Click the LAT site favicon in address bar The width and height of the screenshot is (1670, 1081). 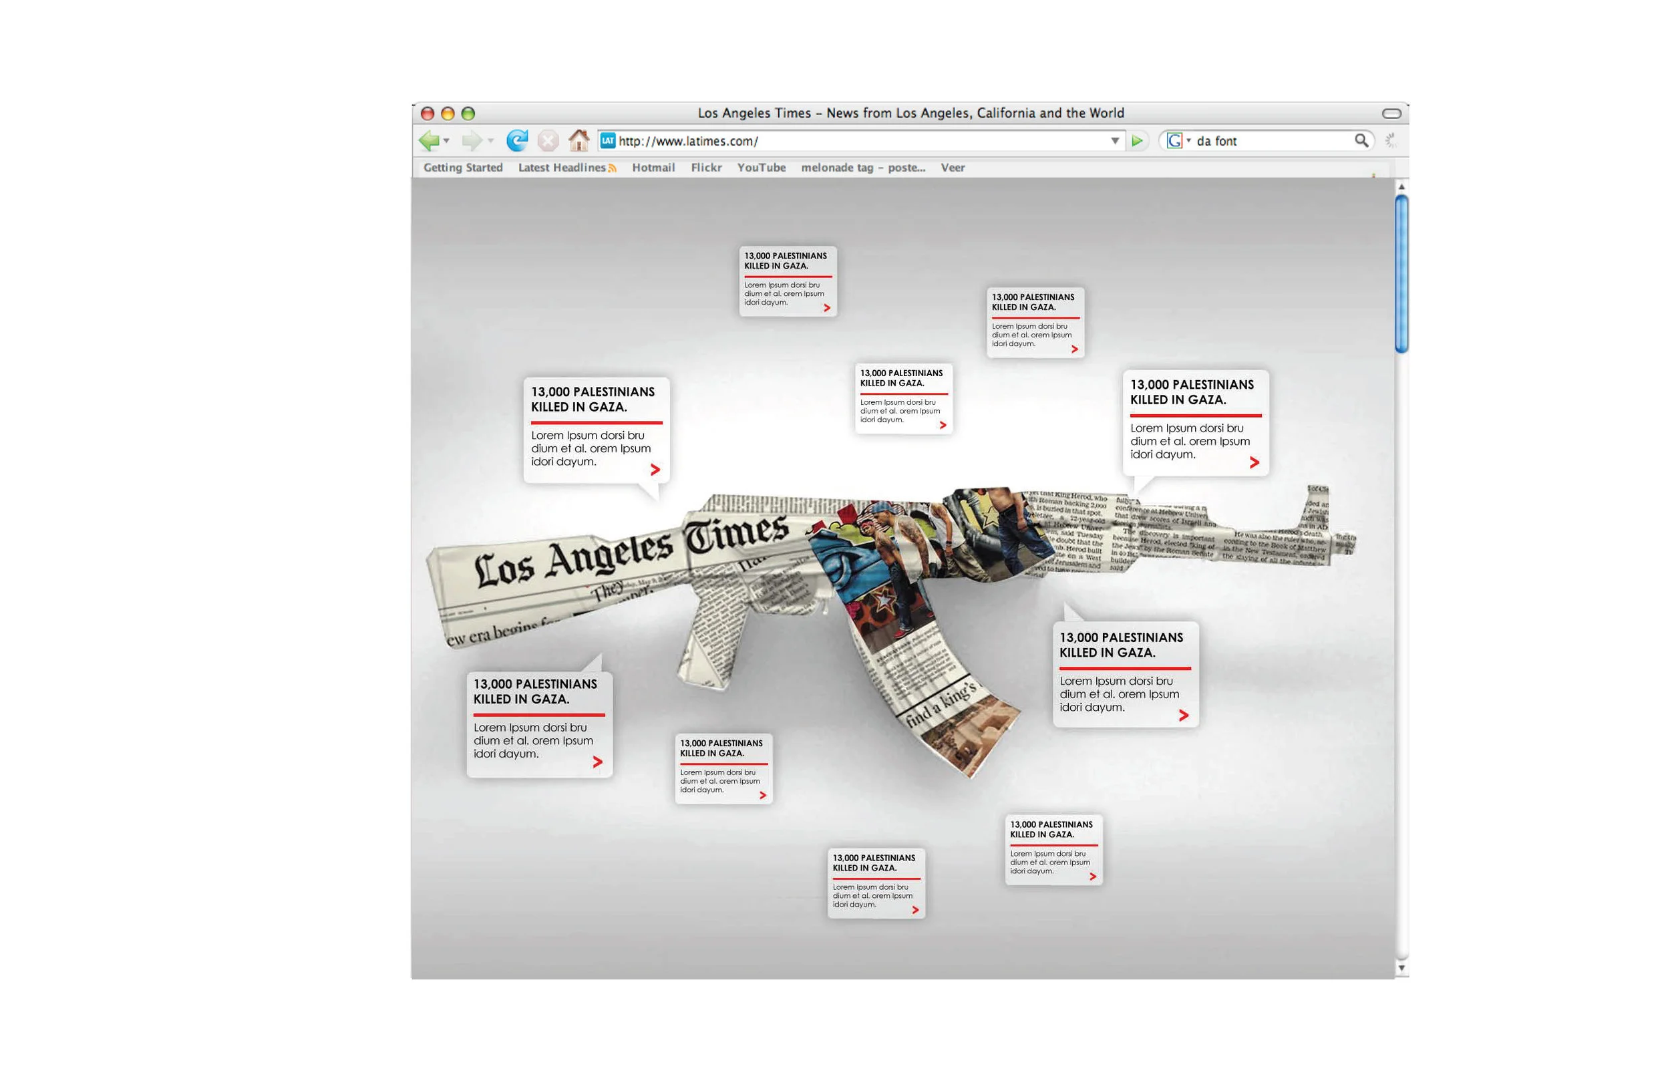pyautogui.click(x=608, y=141)
